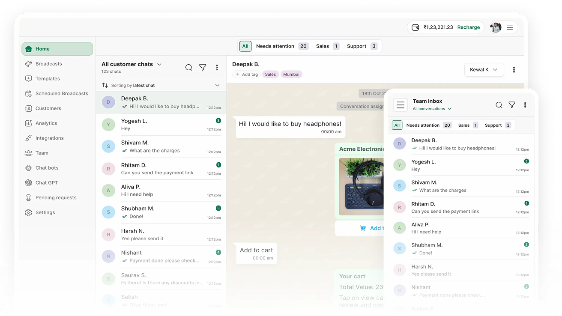This screenshot has width=562, height=316.
Task: Open the Kewal K assignee dropdown
Action: [484, 70]
